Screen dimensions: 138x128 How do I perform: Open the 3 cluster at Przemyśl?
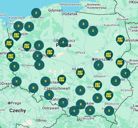tap(109, 111)
